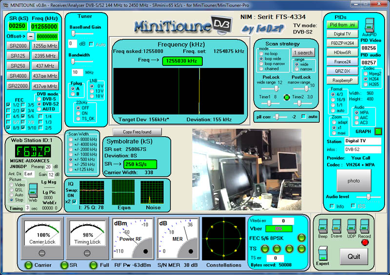Click the Constellations display
390x275 pixels.
click(224, 239)
